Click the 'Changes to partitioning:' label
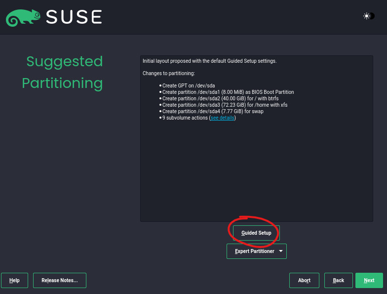 click(169, 73)
